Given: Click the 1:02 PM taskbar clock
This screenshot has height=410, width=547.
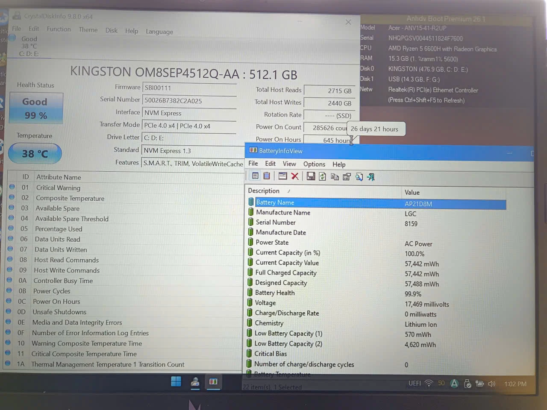Looking at the screenshot, I should click(x=515, y=384).
